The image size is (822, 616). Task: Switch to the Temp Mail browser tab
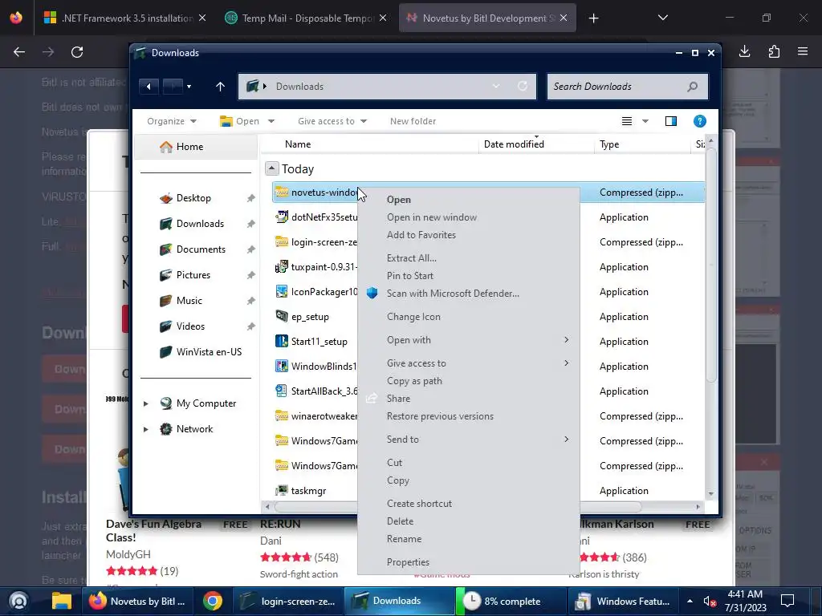point(307,18)
